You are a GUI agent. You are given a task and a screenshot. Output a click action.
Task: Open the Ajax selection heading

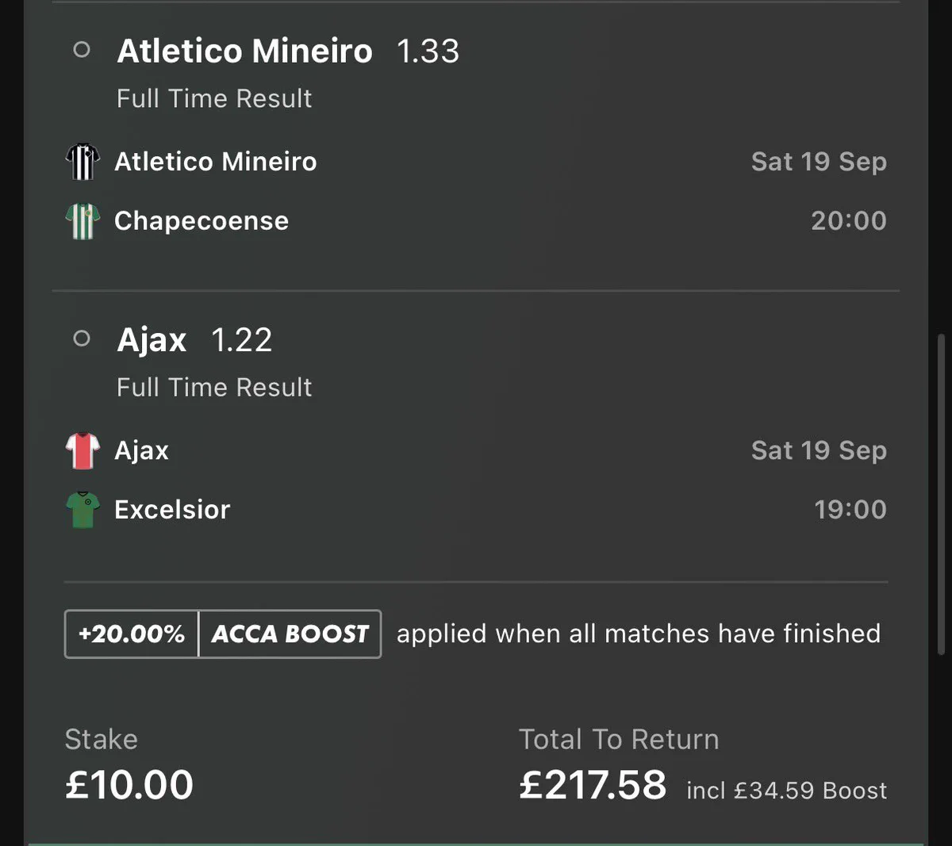pyautogui.click(x=152, y=340)
